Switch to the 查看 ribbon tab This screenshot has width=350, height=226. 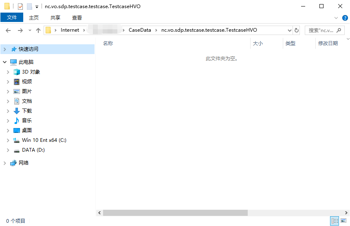click(77, 17)
